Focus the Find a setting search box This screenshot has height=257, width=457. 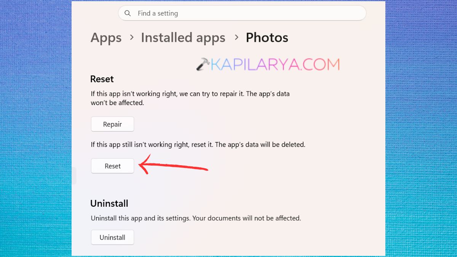242,13
